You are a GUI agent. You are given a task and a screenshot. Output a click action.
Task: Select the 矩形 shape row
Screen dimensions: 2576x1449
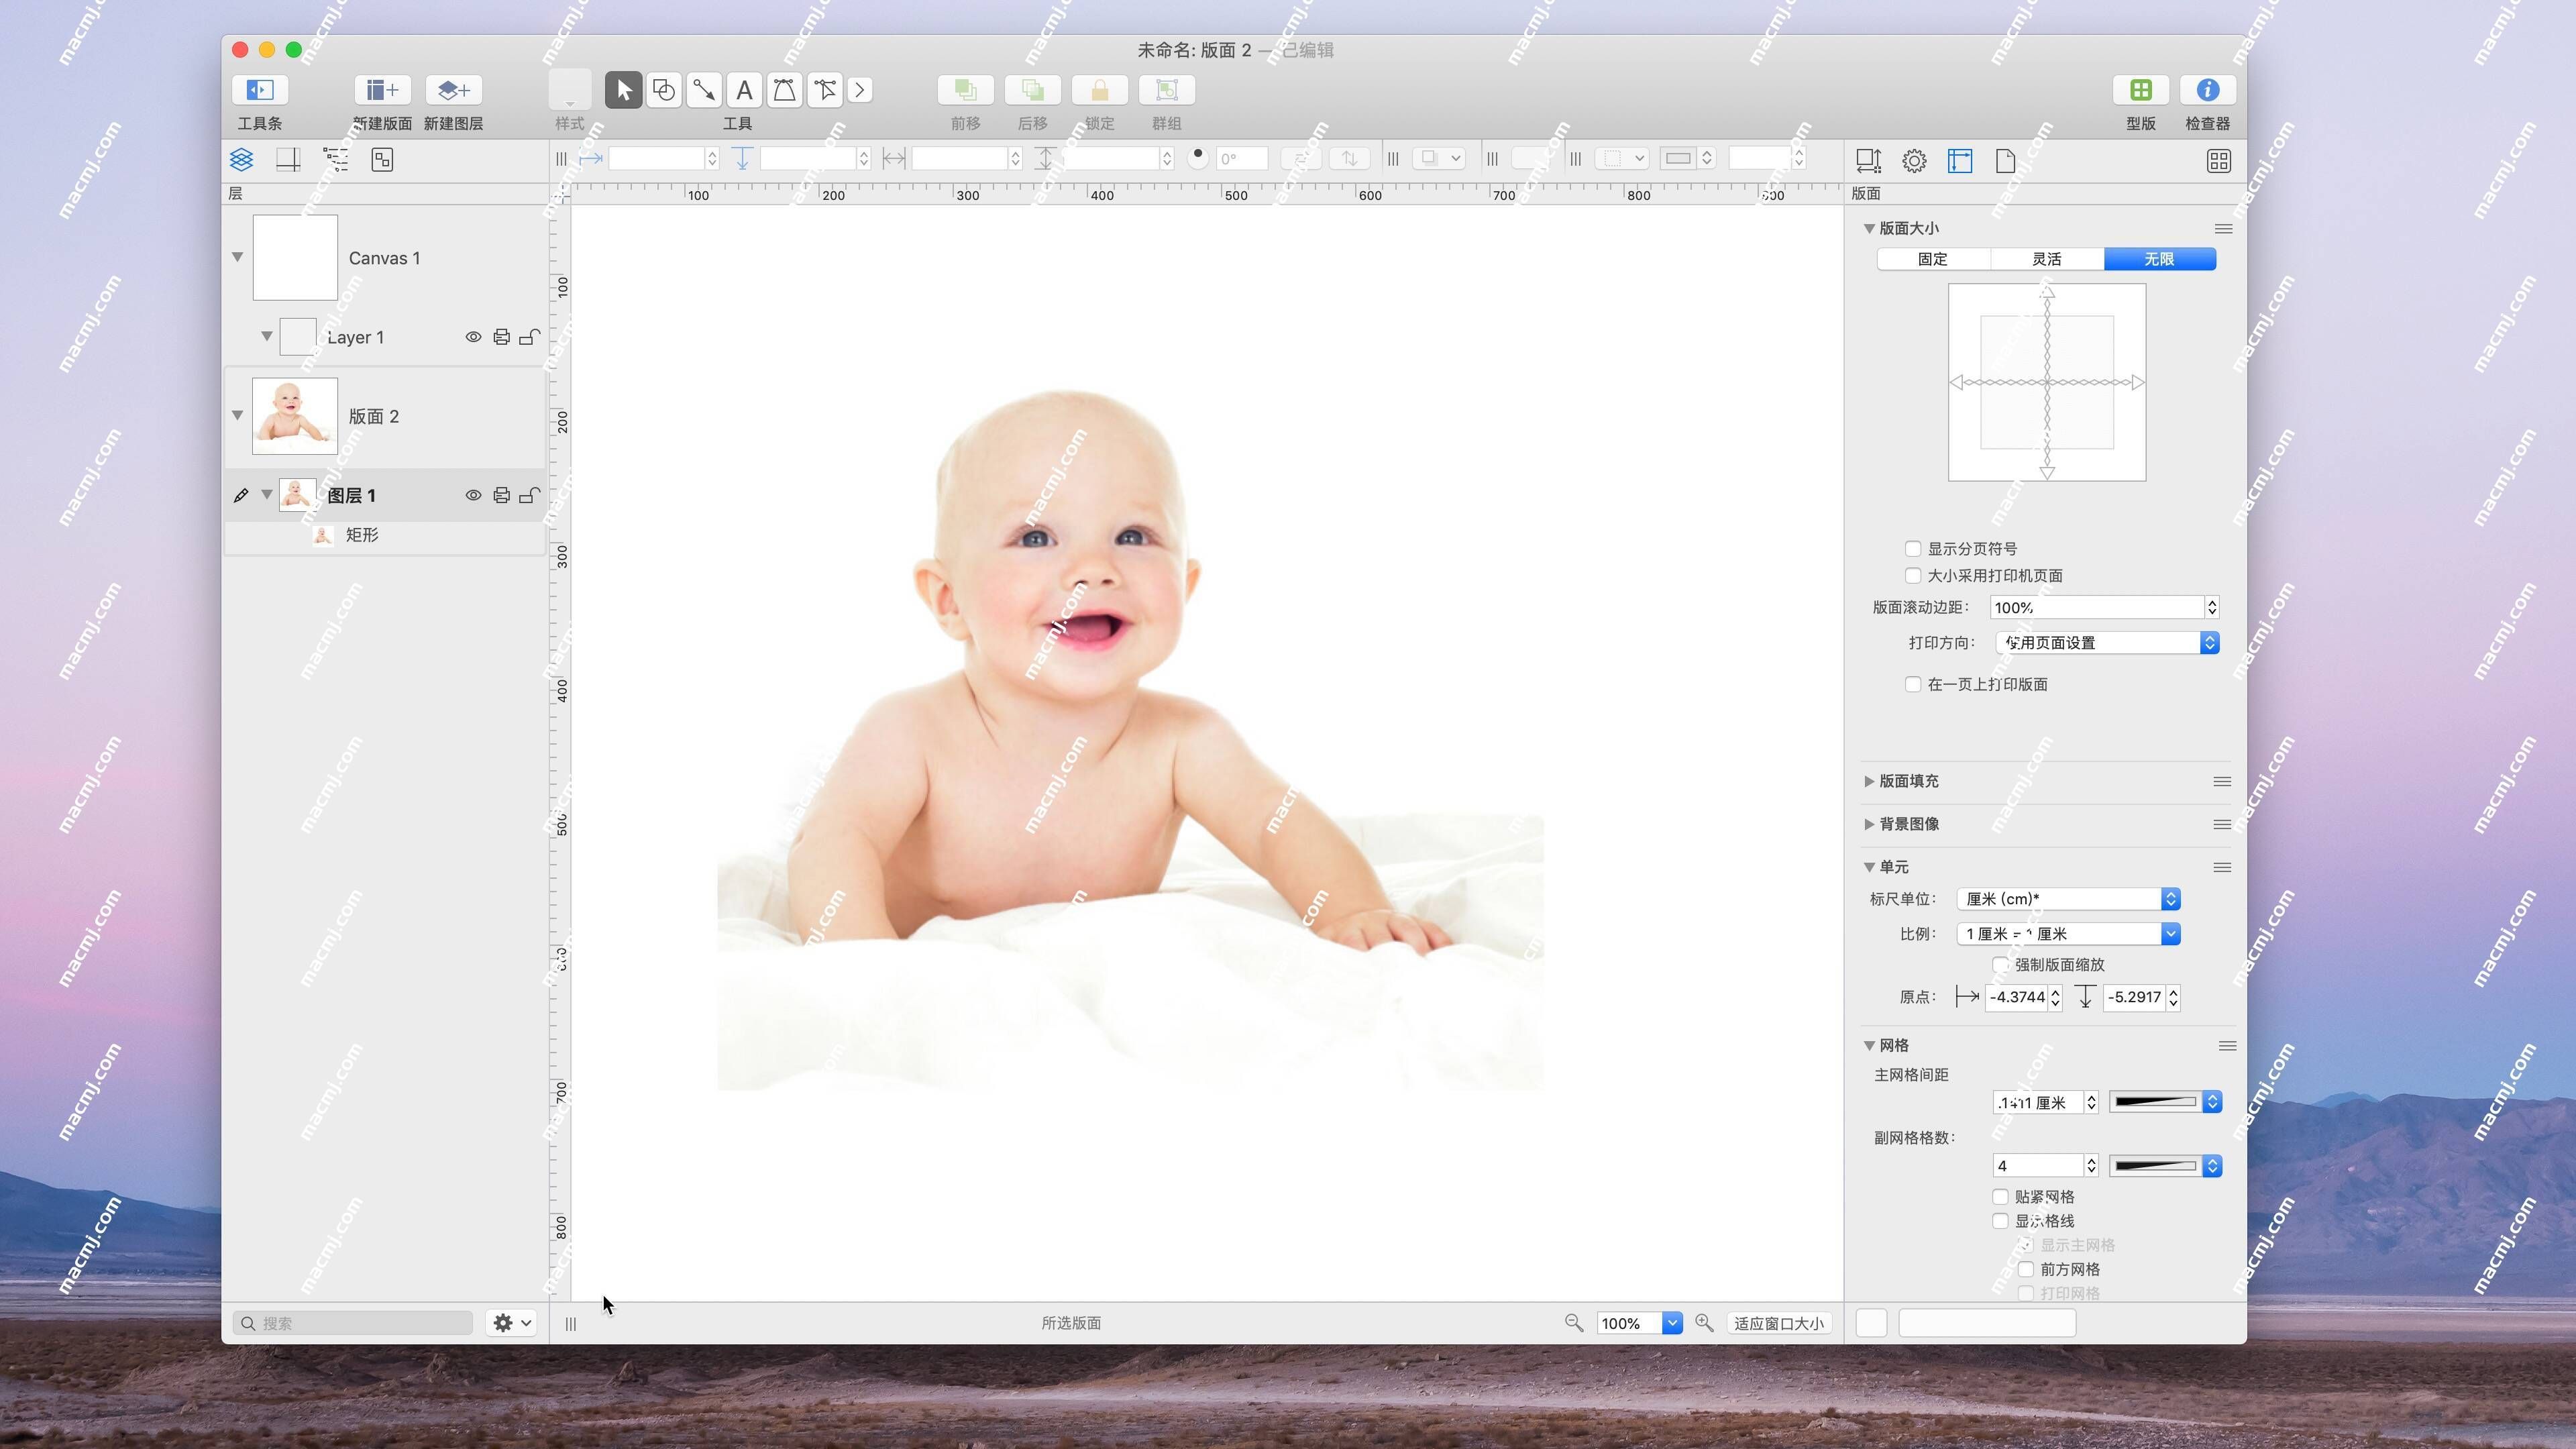[385, 535]
